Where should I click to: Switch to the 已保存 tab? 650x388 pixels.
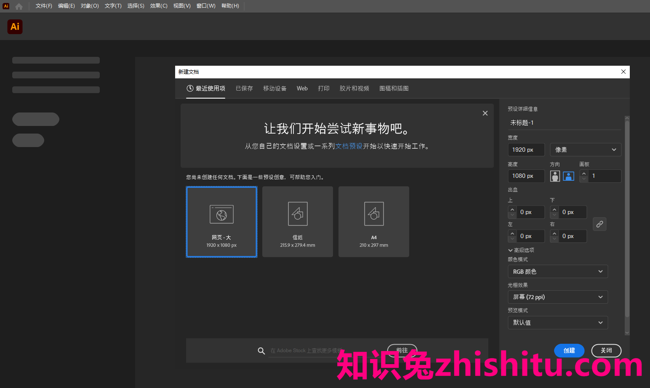(x=244, y=88)
